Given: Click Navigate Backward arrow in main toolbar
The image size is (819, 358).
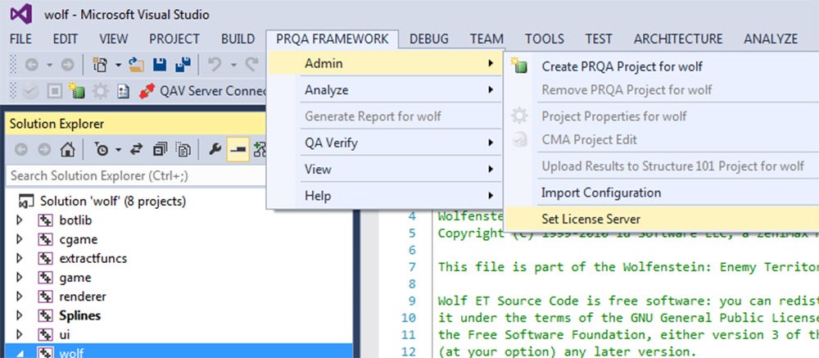Looking at the screenshot, I should click(32, 65).
